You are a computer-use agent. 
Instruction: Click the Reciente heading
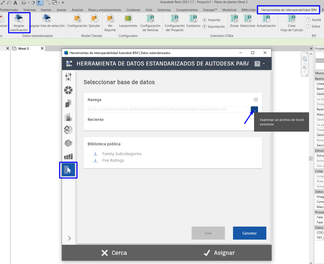[96, 120]
